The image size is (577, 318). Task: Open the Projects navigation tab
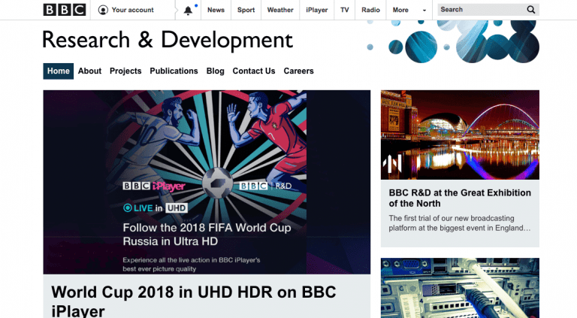125,71
